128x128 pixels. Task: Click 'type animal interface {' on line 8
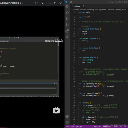90,29
